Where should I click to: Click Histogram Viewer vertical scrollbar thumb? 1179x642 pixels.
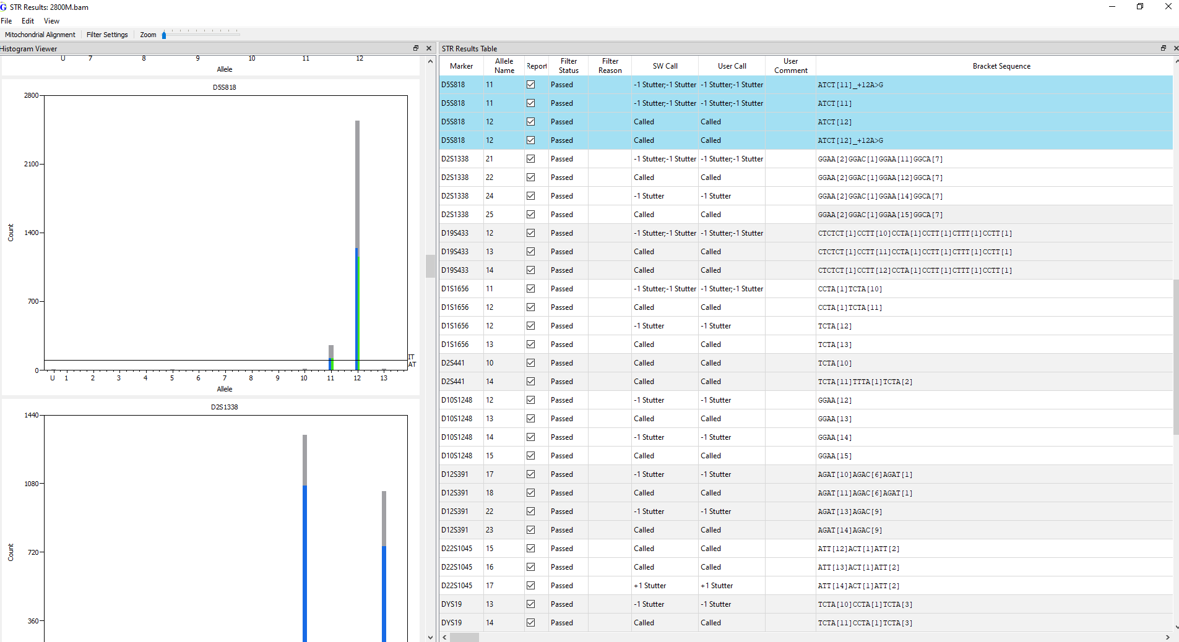tap(430, 267)
